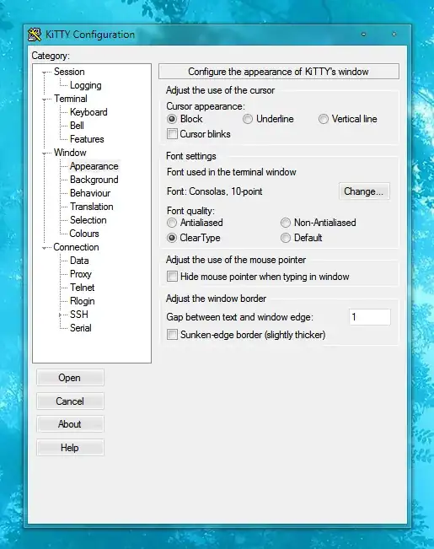The image size is (434, 549).
Task: Select the SSH category
Action: point(78,315)
